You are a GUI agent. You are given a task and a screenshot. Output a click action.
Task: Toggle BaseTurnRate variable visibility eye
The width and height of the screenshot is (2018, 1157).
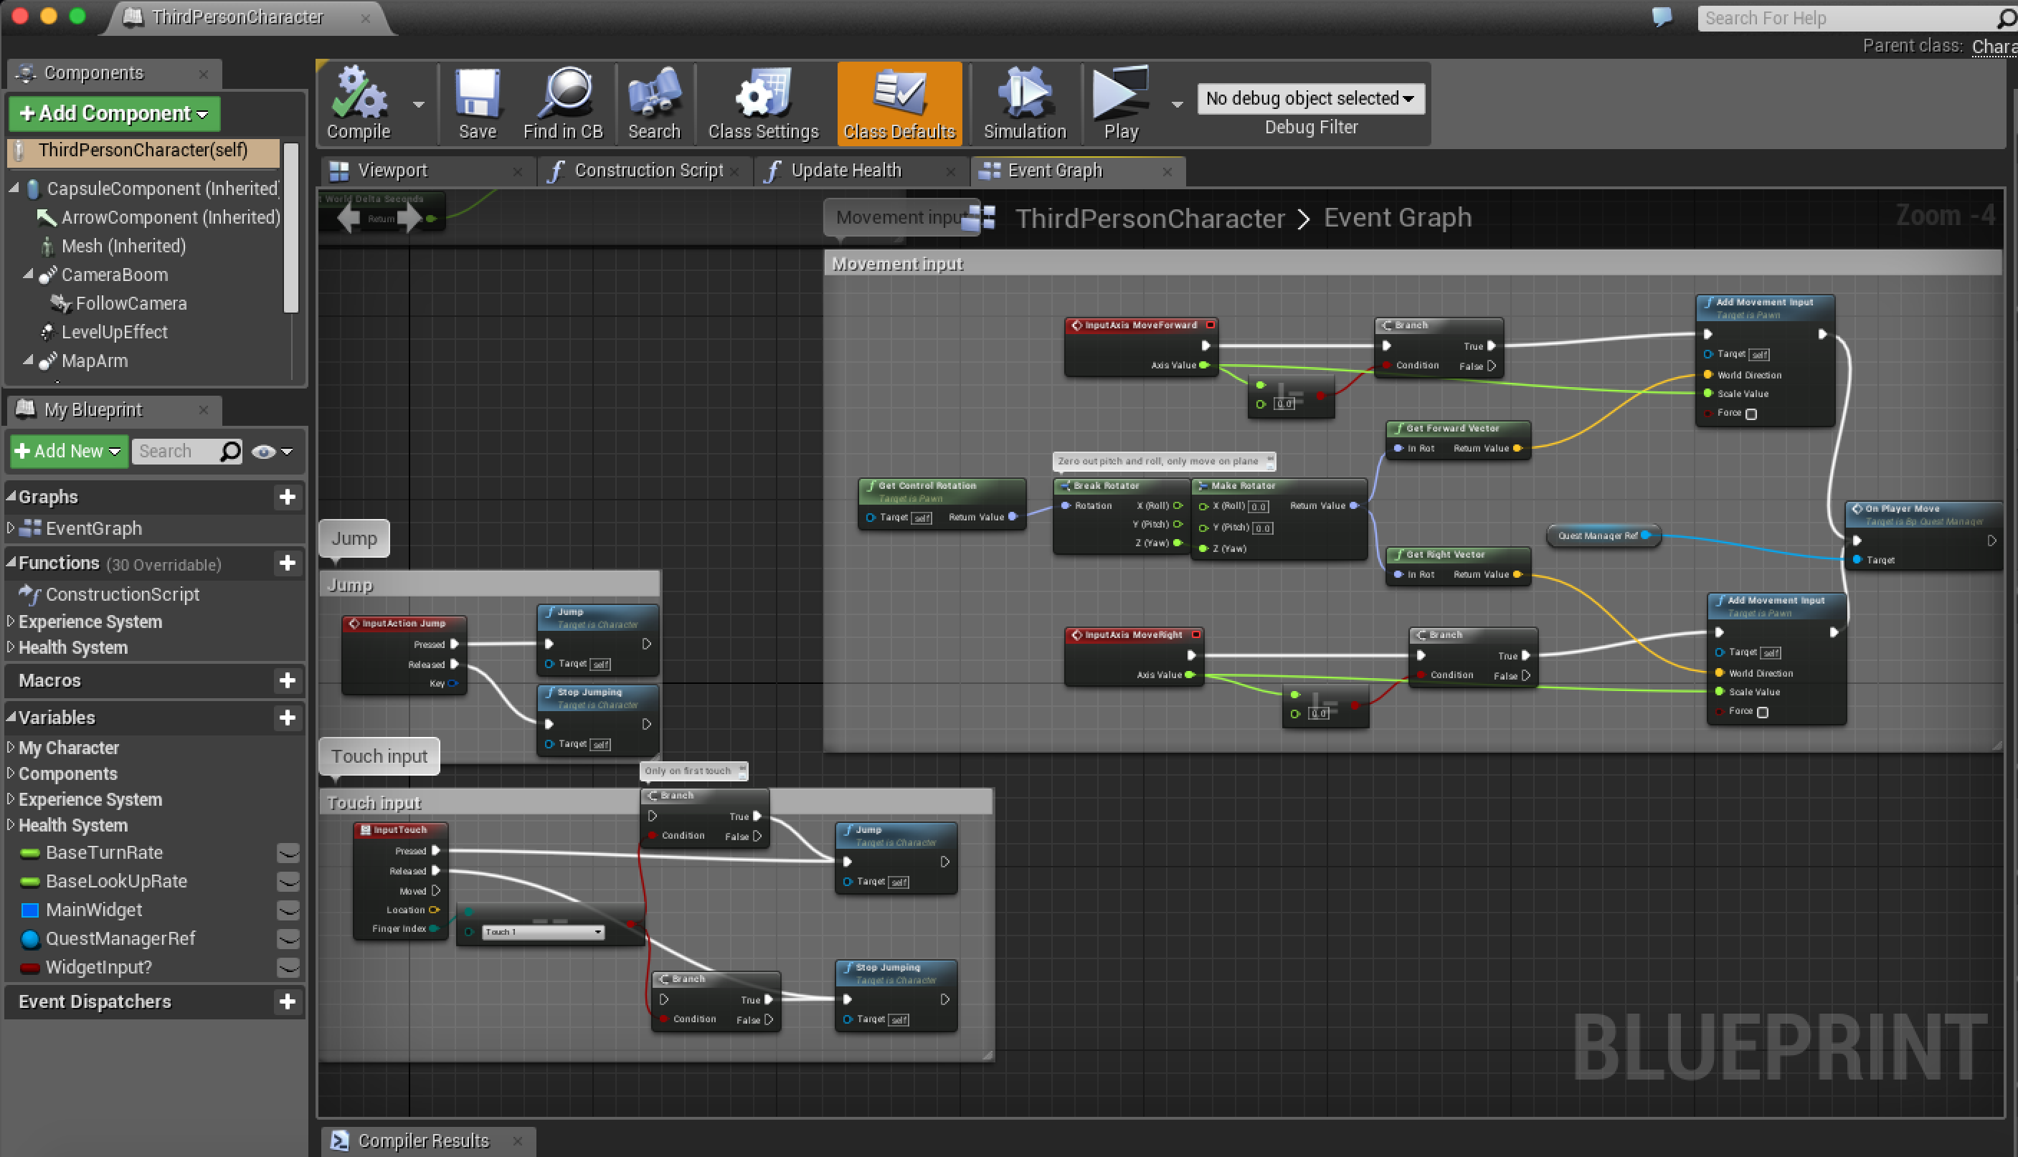[x=288, y=852]
